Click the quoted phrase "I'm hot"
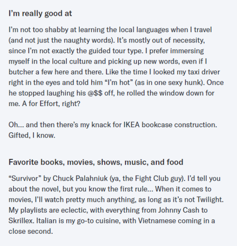237x246 pixels. pos(119,83)
